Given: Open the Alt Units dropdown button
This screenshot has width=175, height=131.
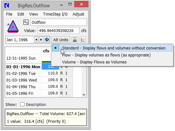Looking at the screenshot, I should click(61, 40).
